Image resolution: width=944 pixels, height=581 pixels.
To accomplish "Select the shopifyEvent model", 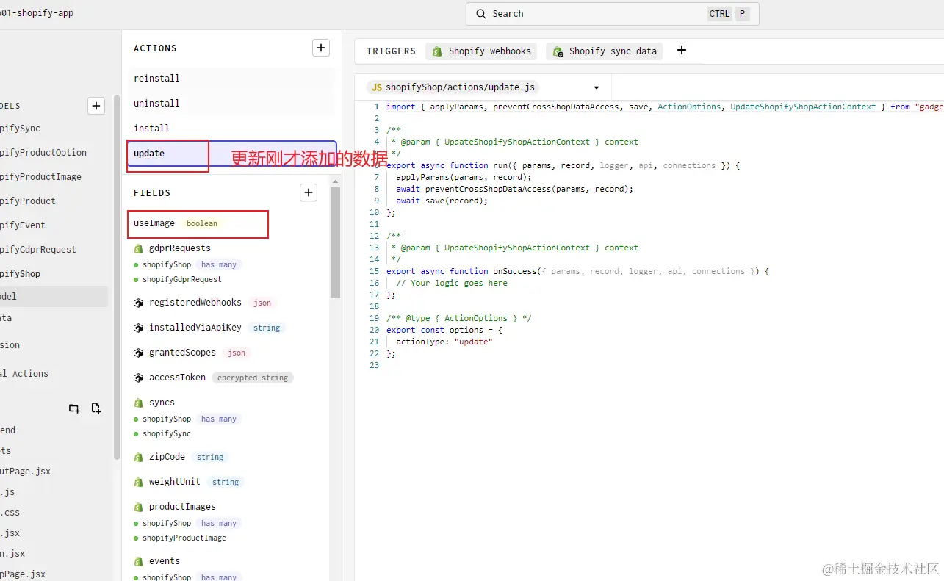I will [x=23, y=225].
